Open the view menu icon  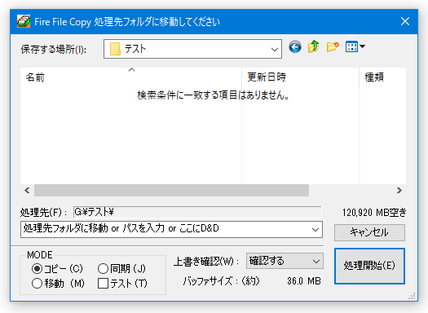tap(355, 46)
